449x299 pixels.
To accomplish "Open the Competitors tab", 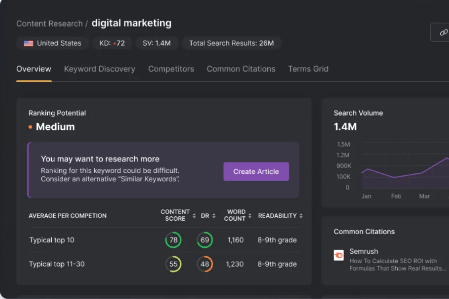I will (171, 69).
